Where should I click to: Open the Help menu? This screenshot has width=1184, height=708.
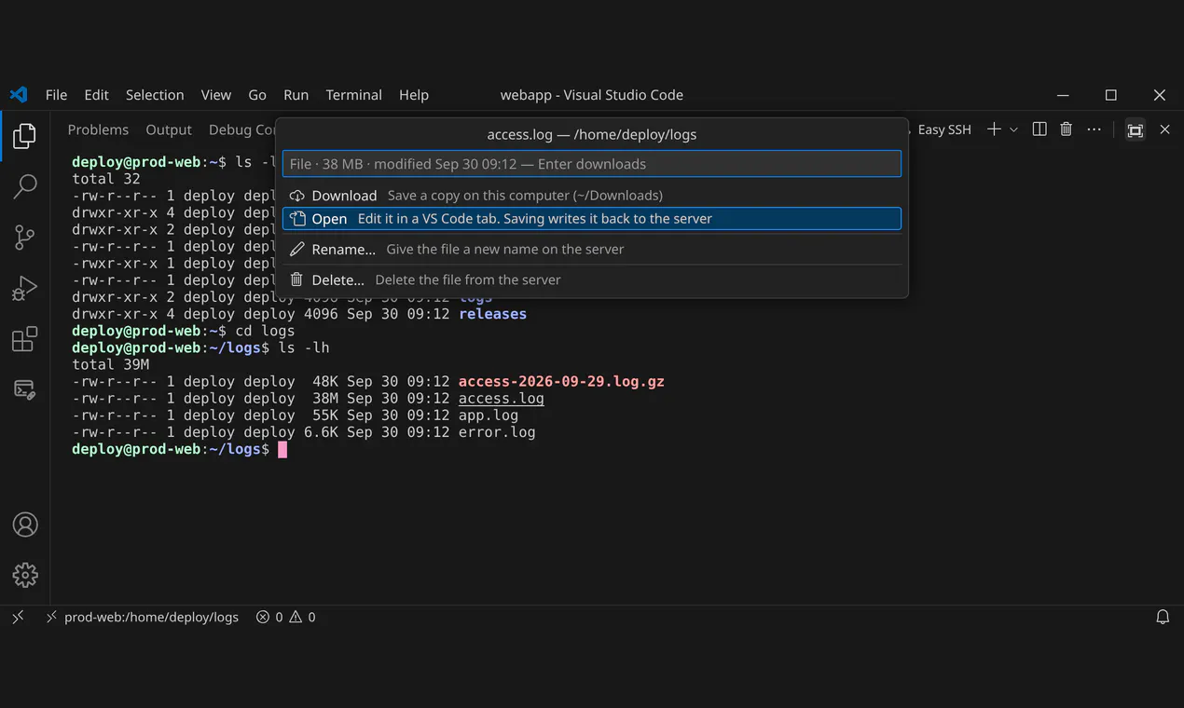coord(414,95)
